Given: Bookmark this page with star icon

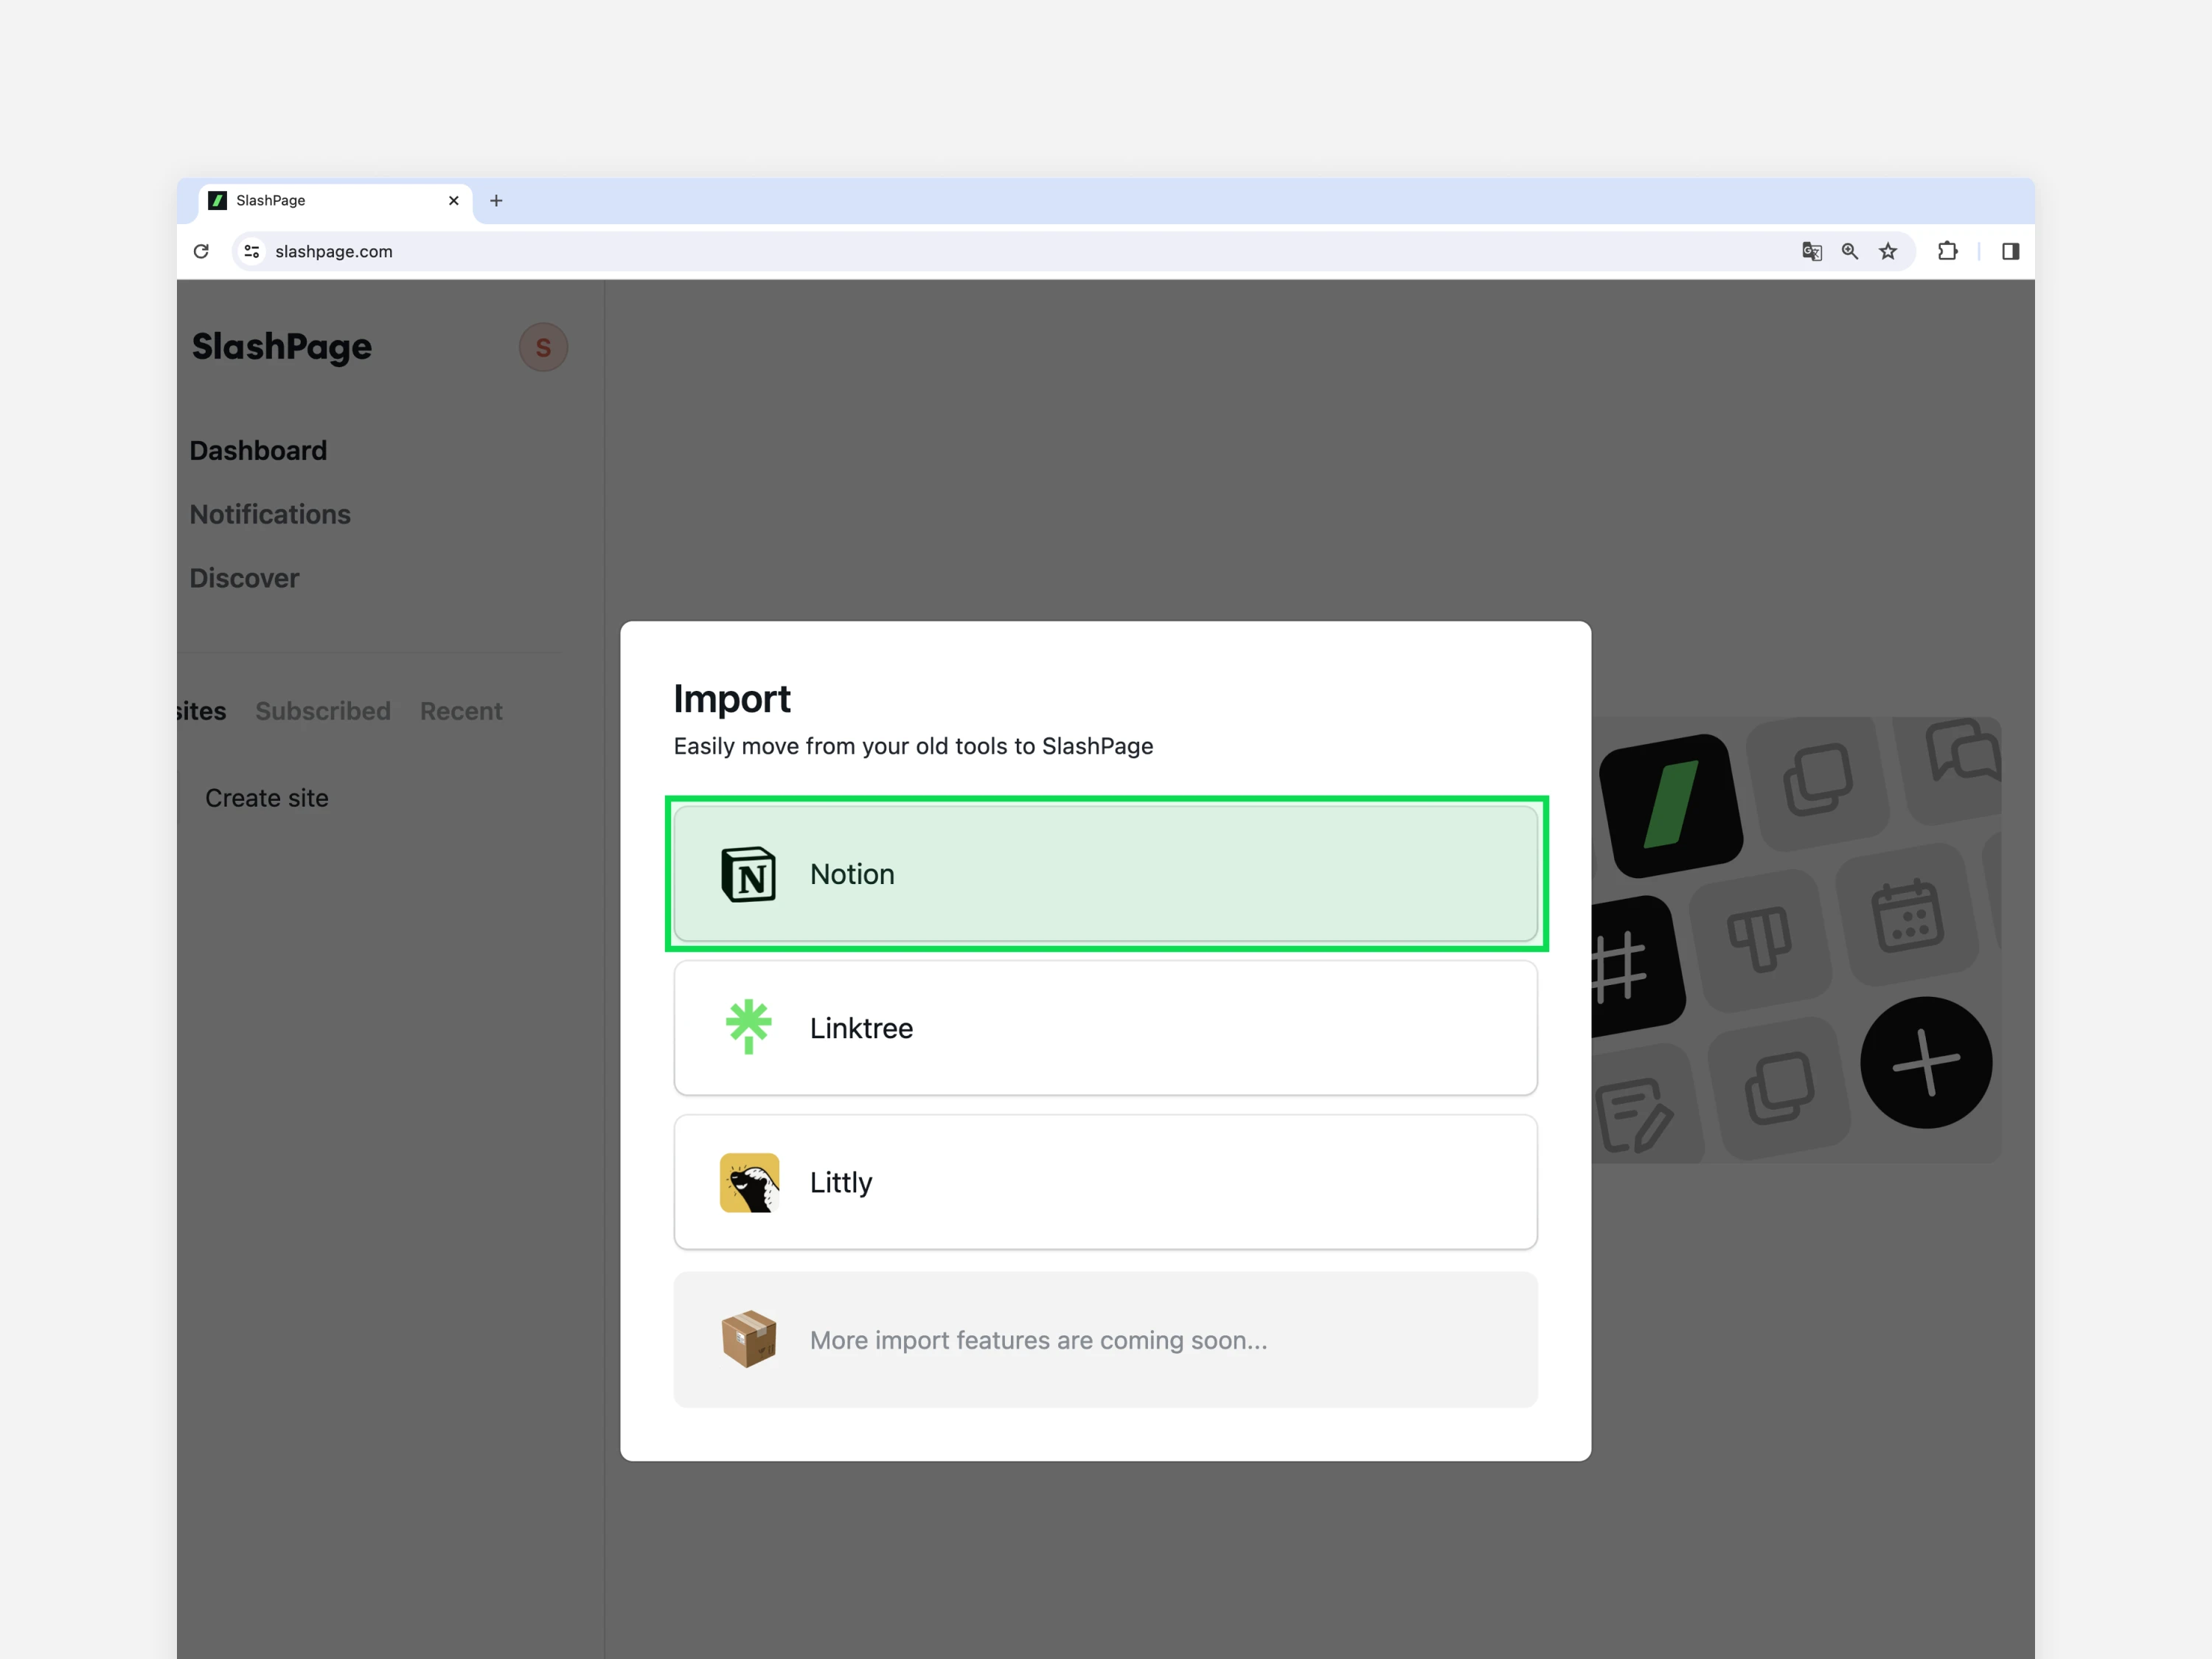Looking at the screenshot, I should [1888, 251].
